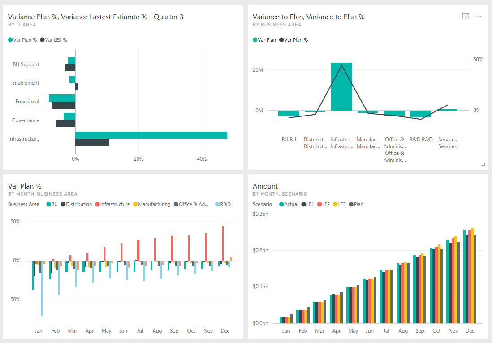Viewport: 492px width, 343px height.
Task: Select the teal Actual January bar in Amount chart
Action: [x=281, y=320]
